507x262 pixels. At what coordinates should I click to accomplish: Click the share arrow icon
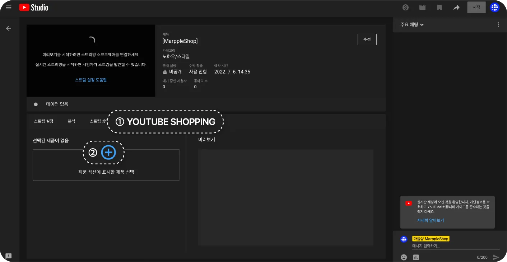[456, 8]
